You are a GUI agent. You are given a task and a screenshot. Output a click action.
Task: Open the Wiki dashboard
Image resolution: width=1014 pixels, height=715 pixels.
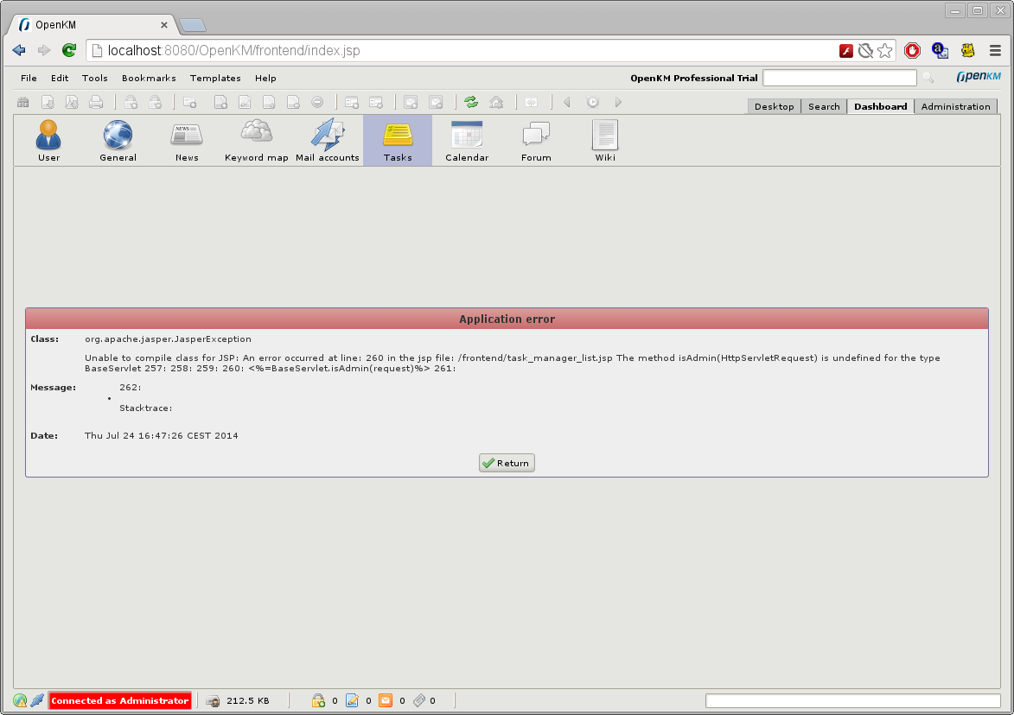605,139
